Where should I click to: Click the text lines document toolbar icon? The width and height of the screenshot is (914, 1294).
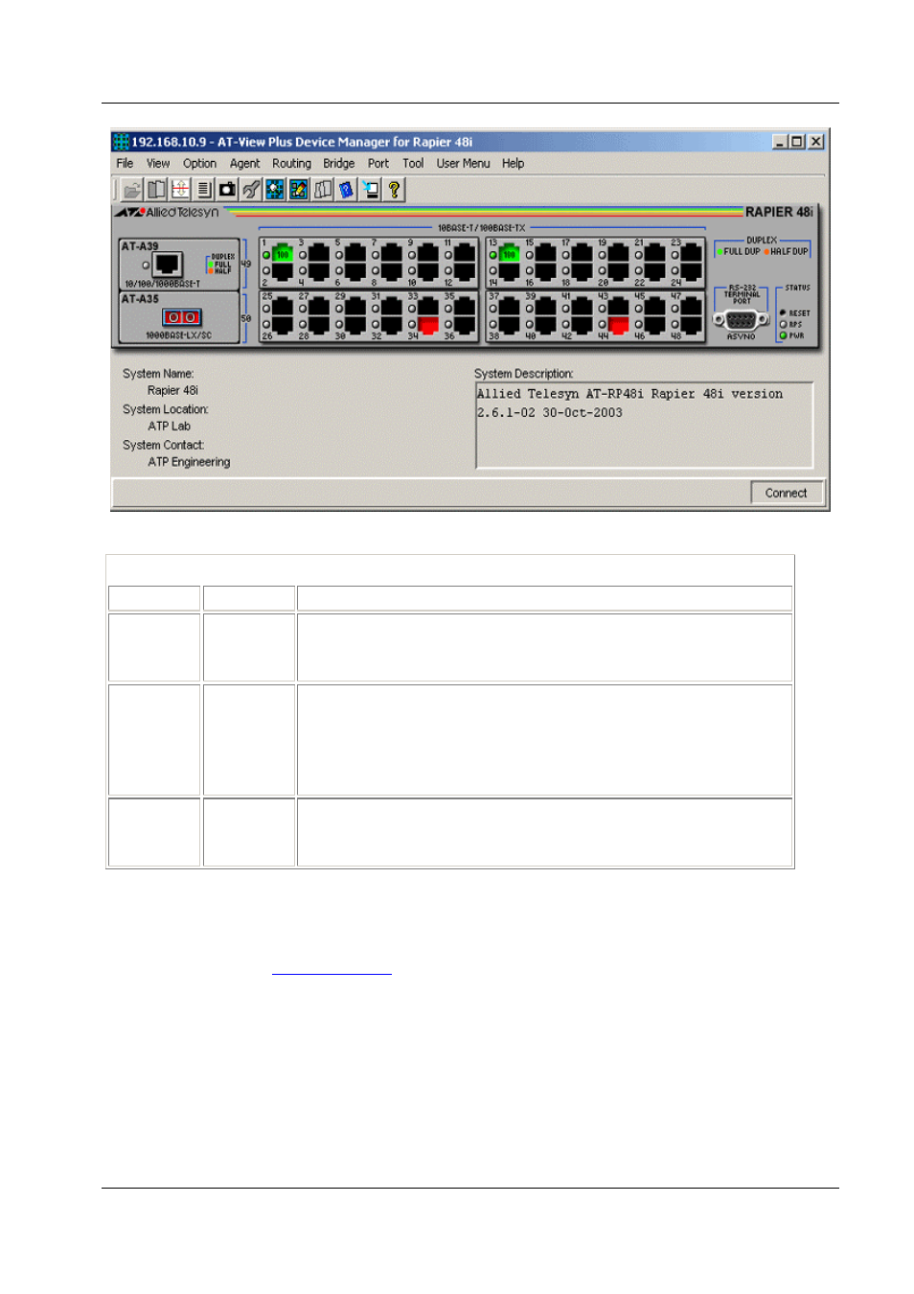pyautogui.click(x=204, y=190)
